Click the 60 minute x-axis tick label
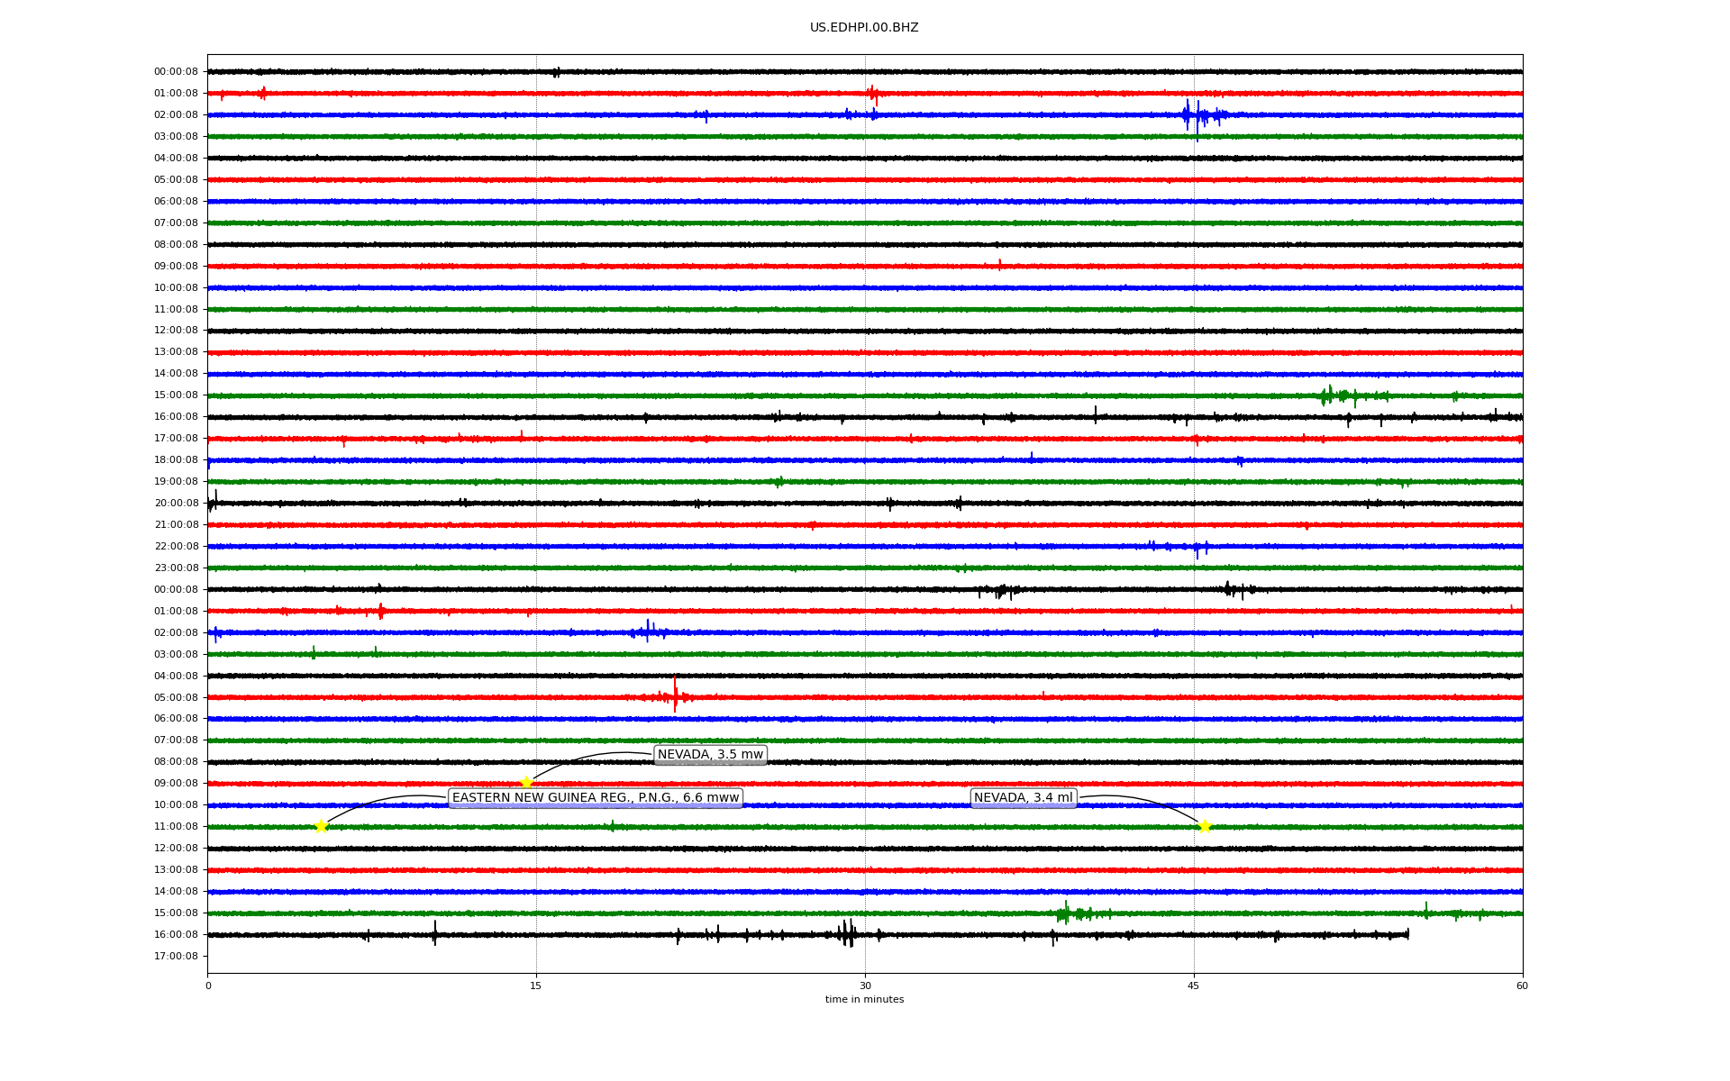Screen dimensions: 1730x1081 (x=1522, y=986)
